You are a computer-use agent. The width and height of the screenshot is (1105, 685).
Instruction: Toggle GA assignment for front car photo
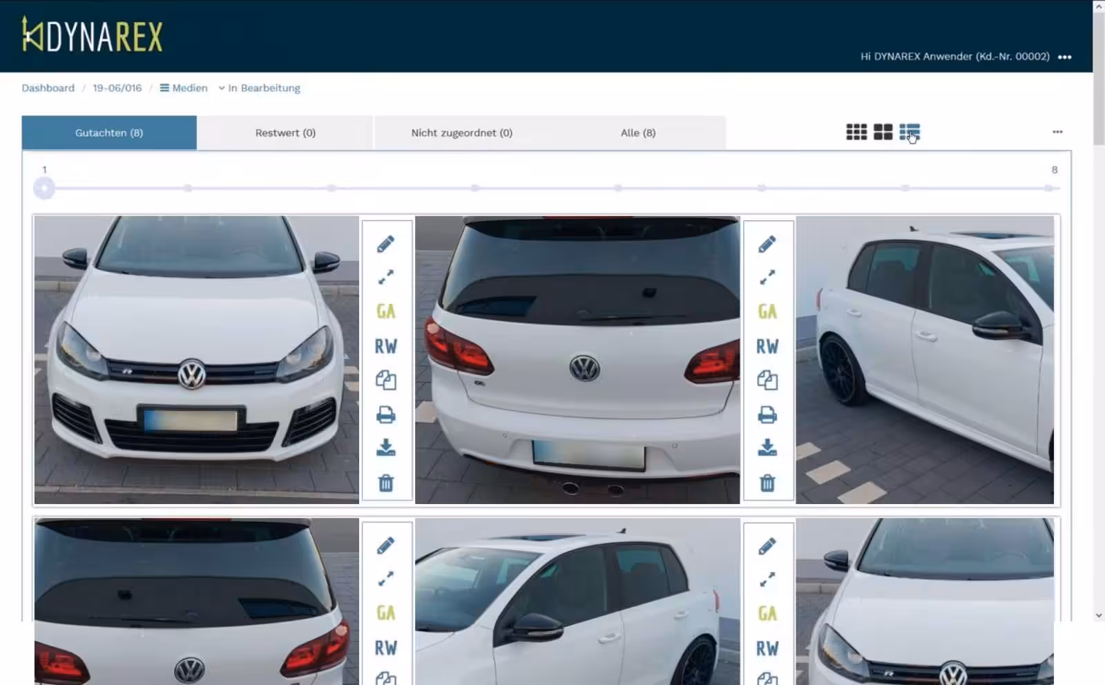385,311
